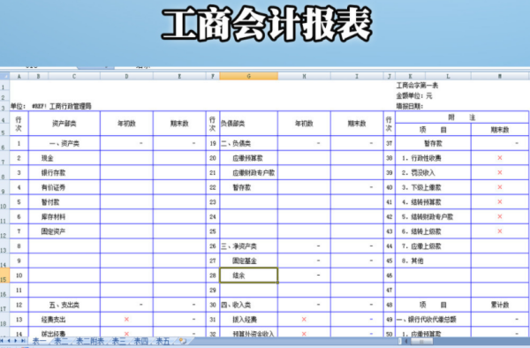Select highlighted row 15 header
The height and width of the screenshot is (348, 530).
4,276
